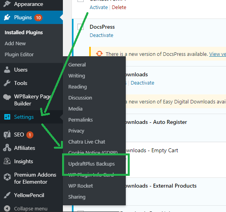
Task: Click the Appearance menu label
Action: 29,4
